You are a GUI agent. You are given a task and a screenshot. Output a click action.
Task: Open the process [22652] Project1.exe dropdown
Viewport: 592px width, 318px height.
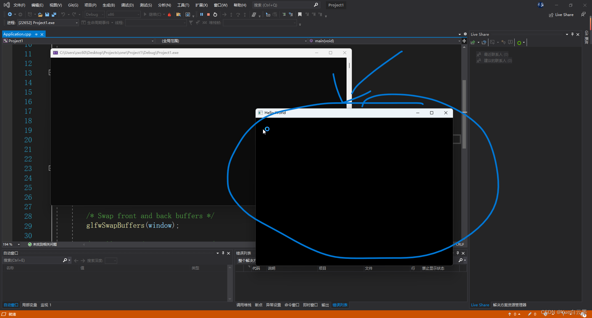pos(48,23)
